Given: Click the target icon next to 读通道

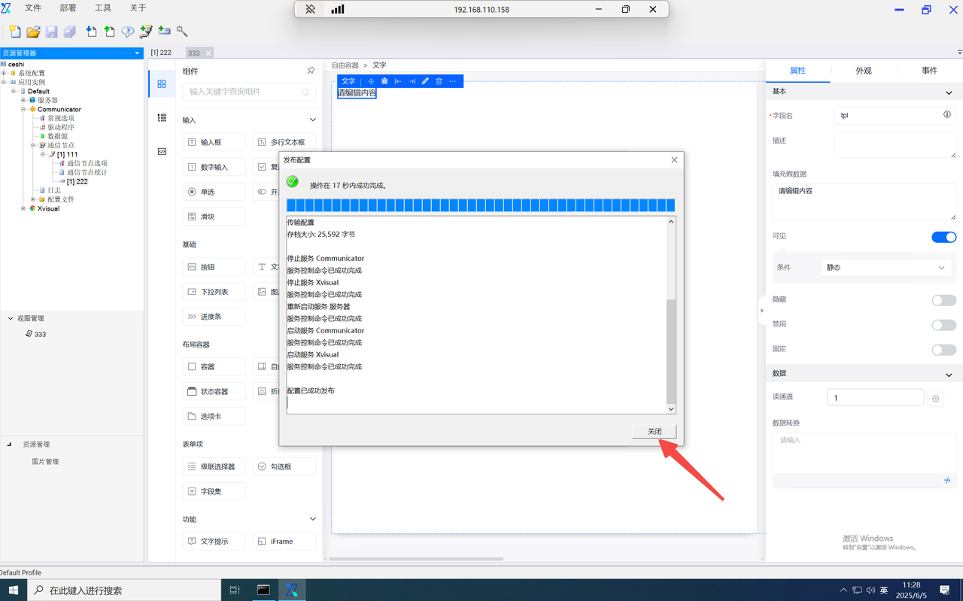Looking at the screenshot, I should (936, 399).
